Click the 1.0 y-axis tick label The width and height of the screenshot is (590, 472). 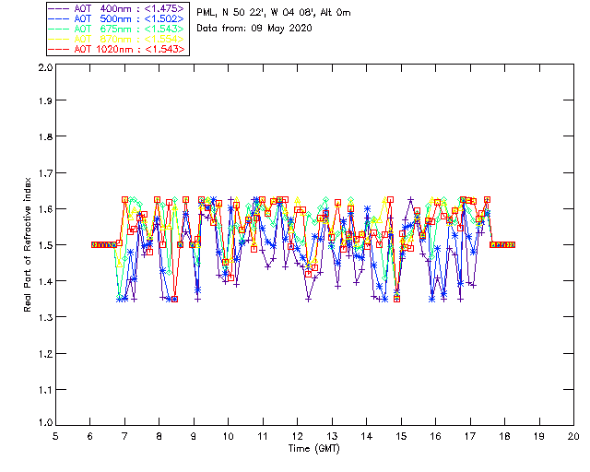coord(45,422)
